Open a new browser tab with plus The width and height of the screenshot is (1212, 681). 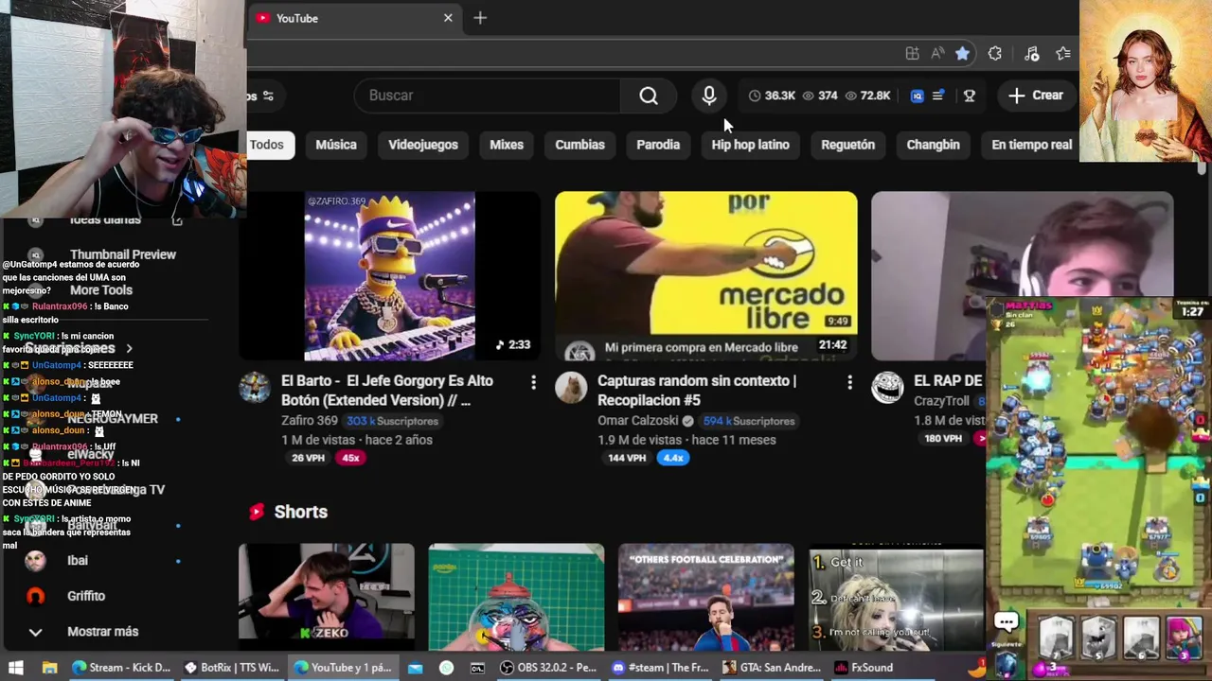pos(480,18)
